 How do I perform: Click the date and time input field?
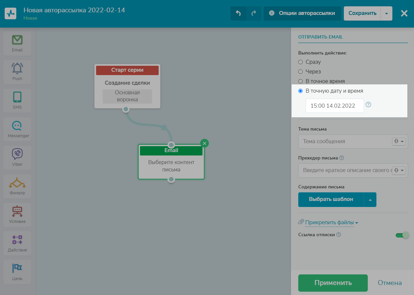[335, 106]
